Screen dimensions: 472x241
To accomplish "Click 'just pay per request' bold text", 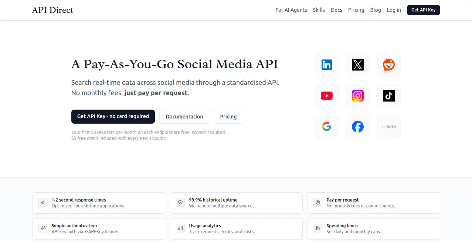I will tap(156, 93).
